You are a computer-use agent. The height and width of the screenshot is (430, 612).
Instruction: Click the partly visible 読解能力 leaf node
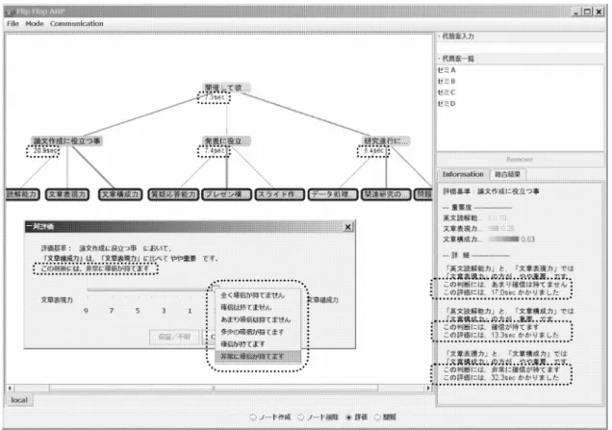click(x=23, y=194)
